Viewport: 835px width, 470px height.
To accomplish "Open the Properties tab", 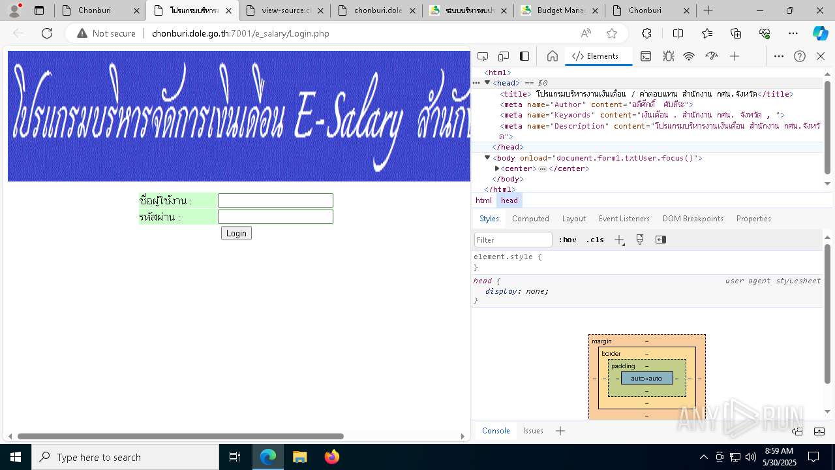I will (x=753, y=219).
